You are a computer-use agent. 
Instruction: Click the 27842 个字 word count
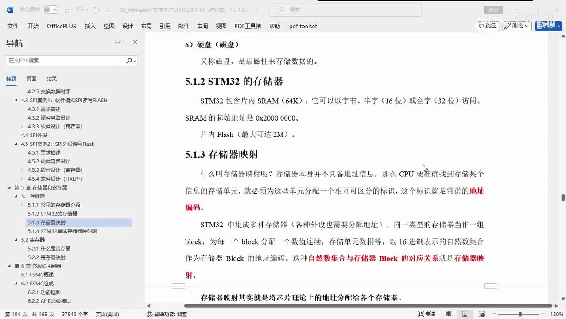pos(75,314)
